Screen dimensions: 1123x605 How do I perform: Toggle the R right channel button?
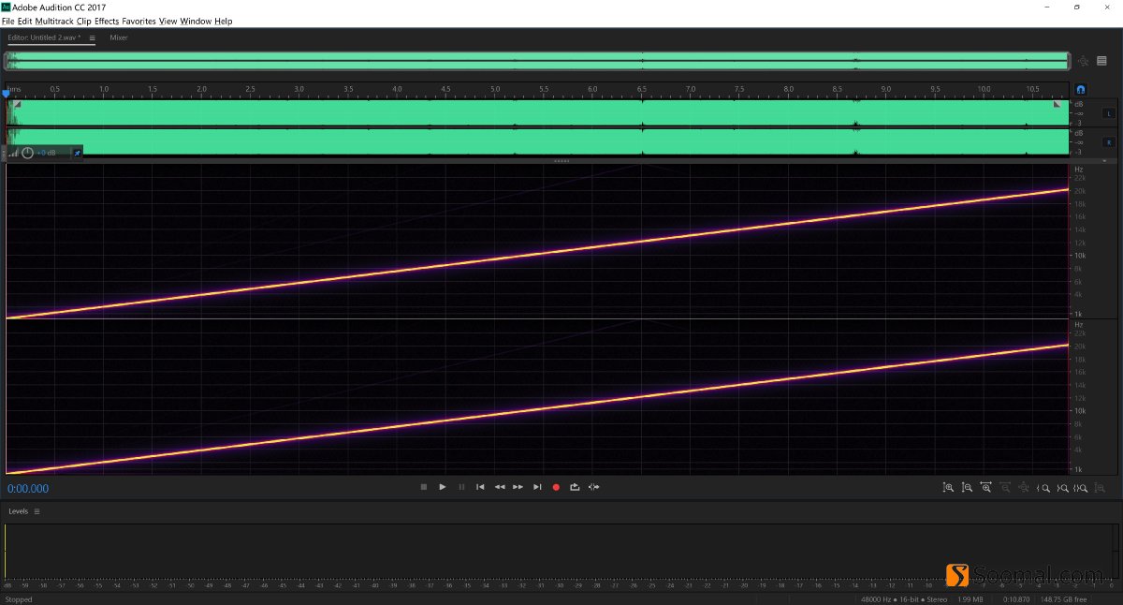click(x=1110, y=142)
